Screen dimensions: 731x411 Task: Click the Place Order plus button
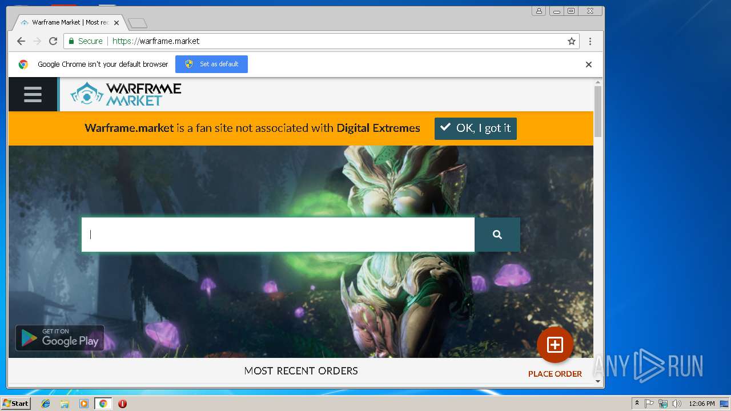(555, 345)
